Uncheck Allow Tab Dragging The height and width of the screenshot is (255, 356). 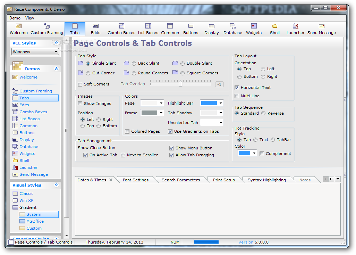click(172, 155)
